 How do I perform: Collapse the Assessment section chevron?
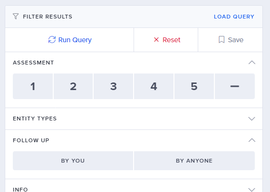[x=252, y=63]
